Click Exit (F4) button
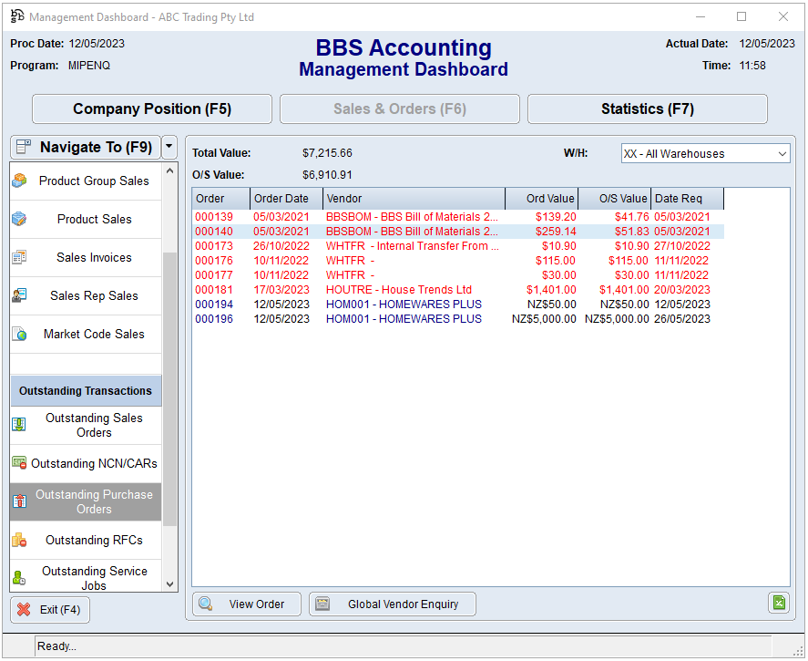Image resolution: width=808 pixels, height=661 pixels. coord(50,610)
